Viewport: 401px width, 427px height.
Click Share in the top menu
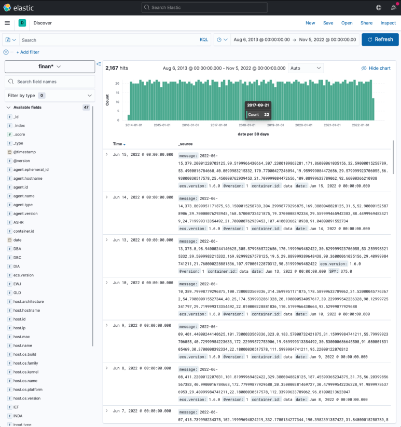click(x=366, y=23)
